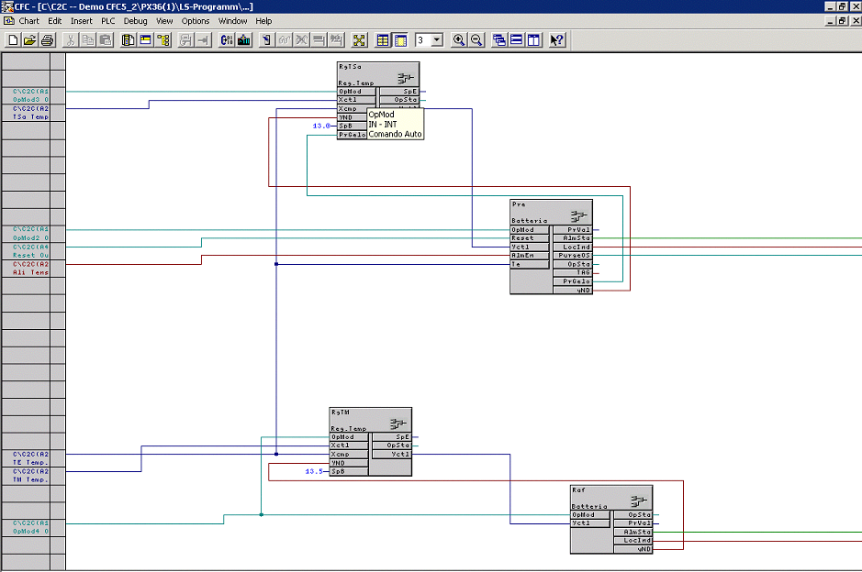The image size is (862, 572).
Task: Click the Paste clipboard icon
Action: click(x=106, y=40)
